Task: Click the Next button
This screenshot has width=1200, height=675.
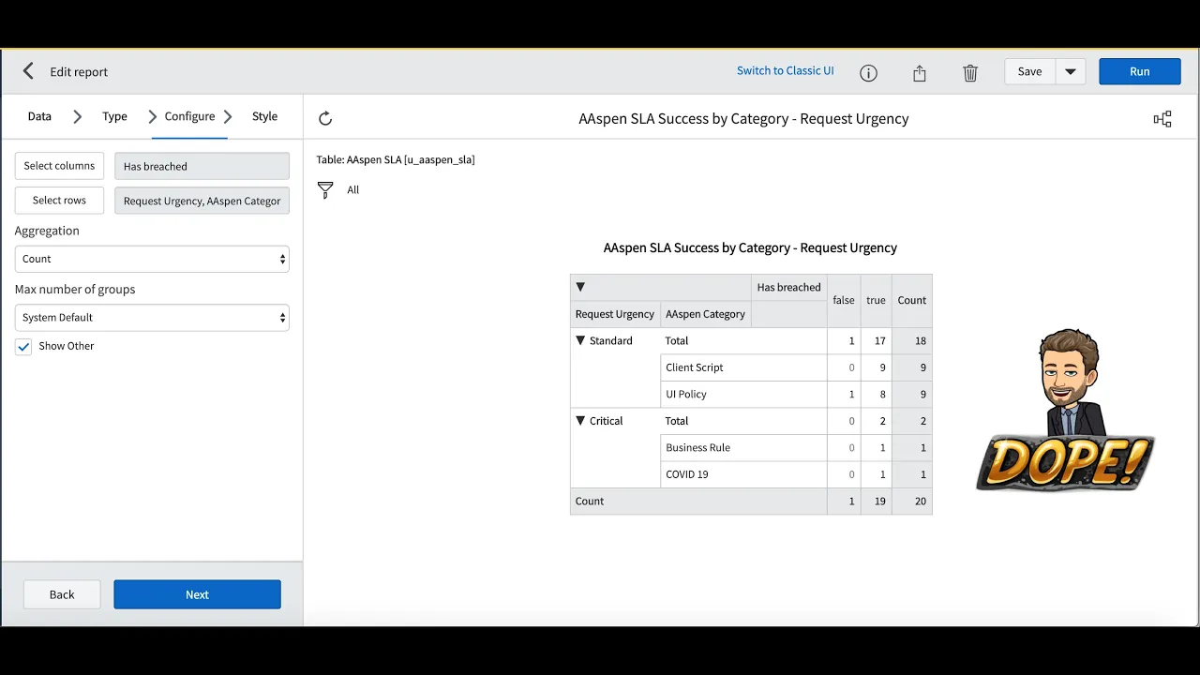Action: coord(197,593)
